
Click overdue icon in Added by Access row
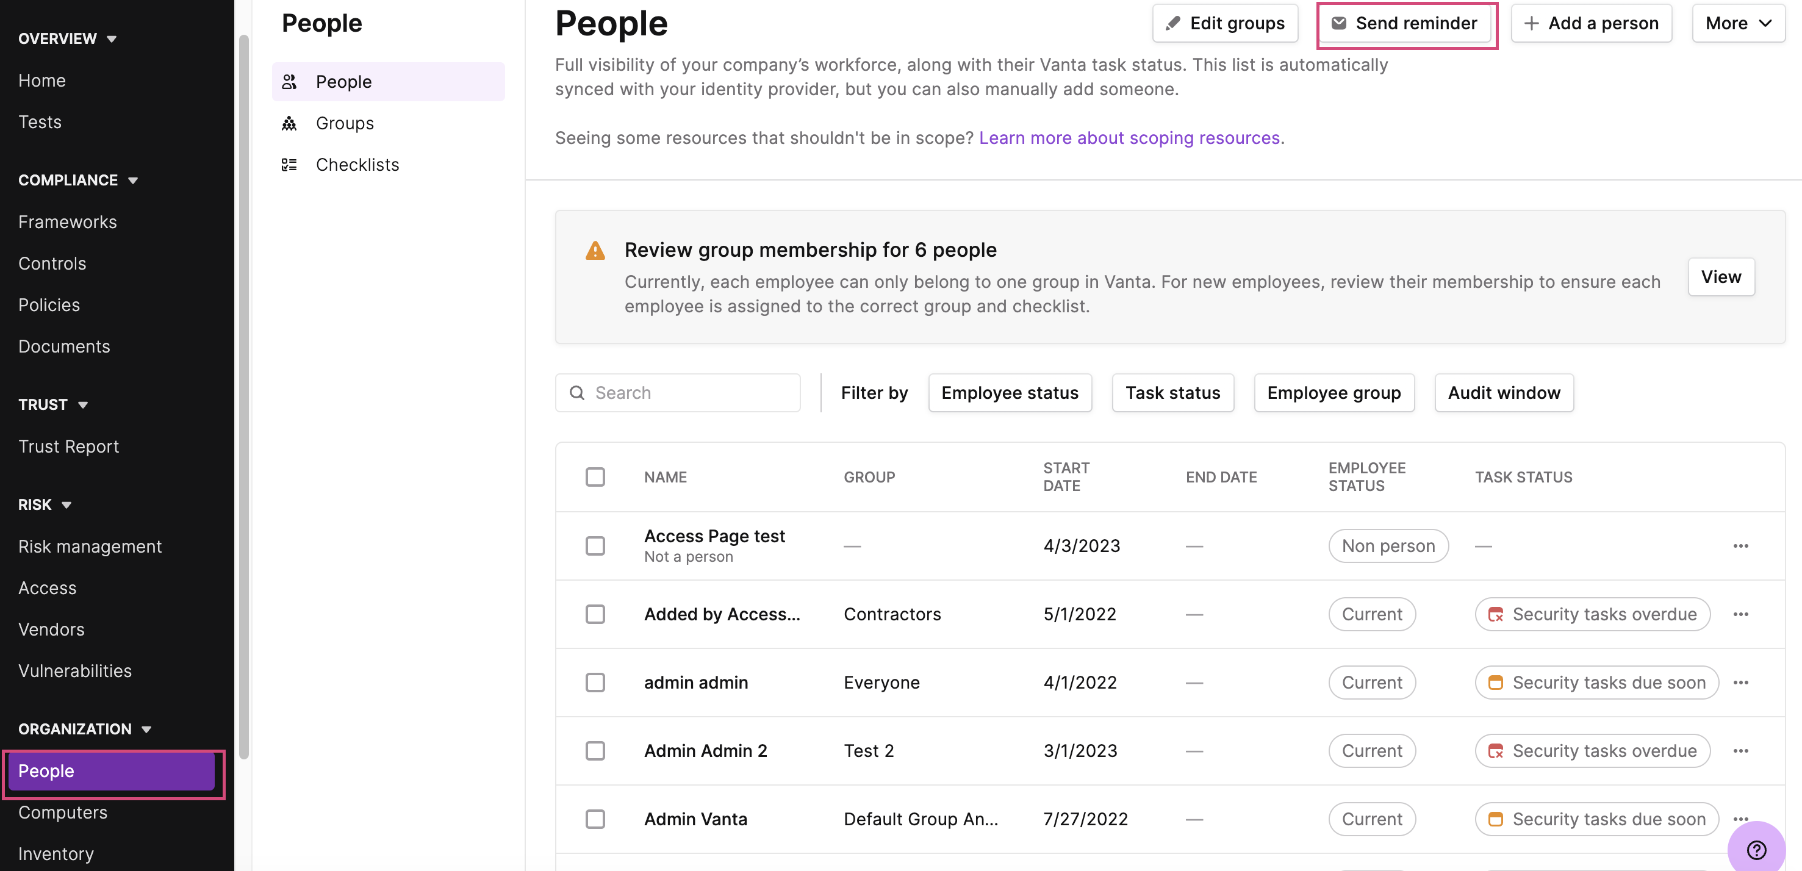pyautogui.click(x=1496, y=614)
